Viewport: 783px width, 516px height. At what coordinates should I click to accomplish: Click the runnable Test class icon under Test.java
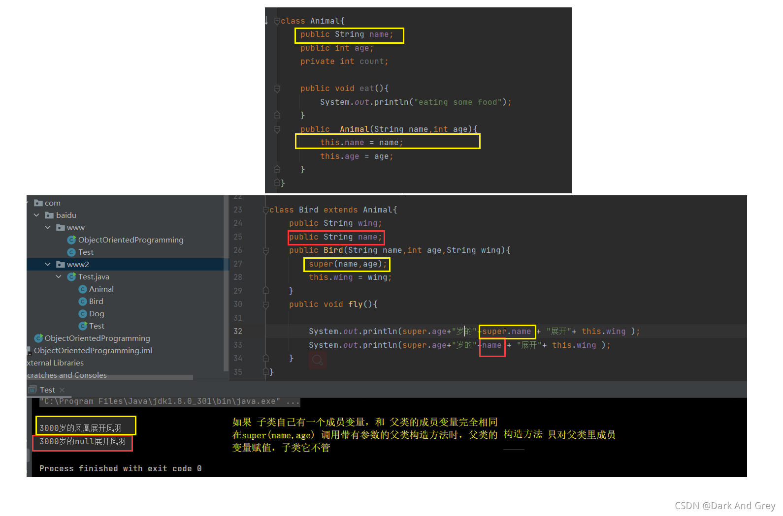click(x=83, y=326)
